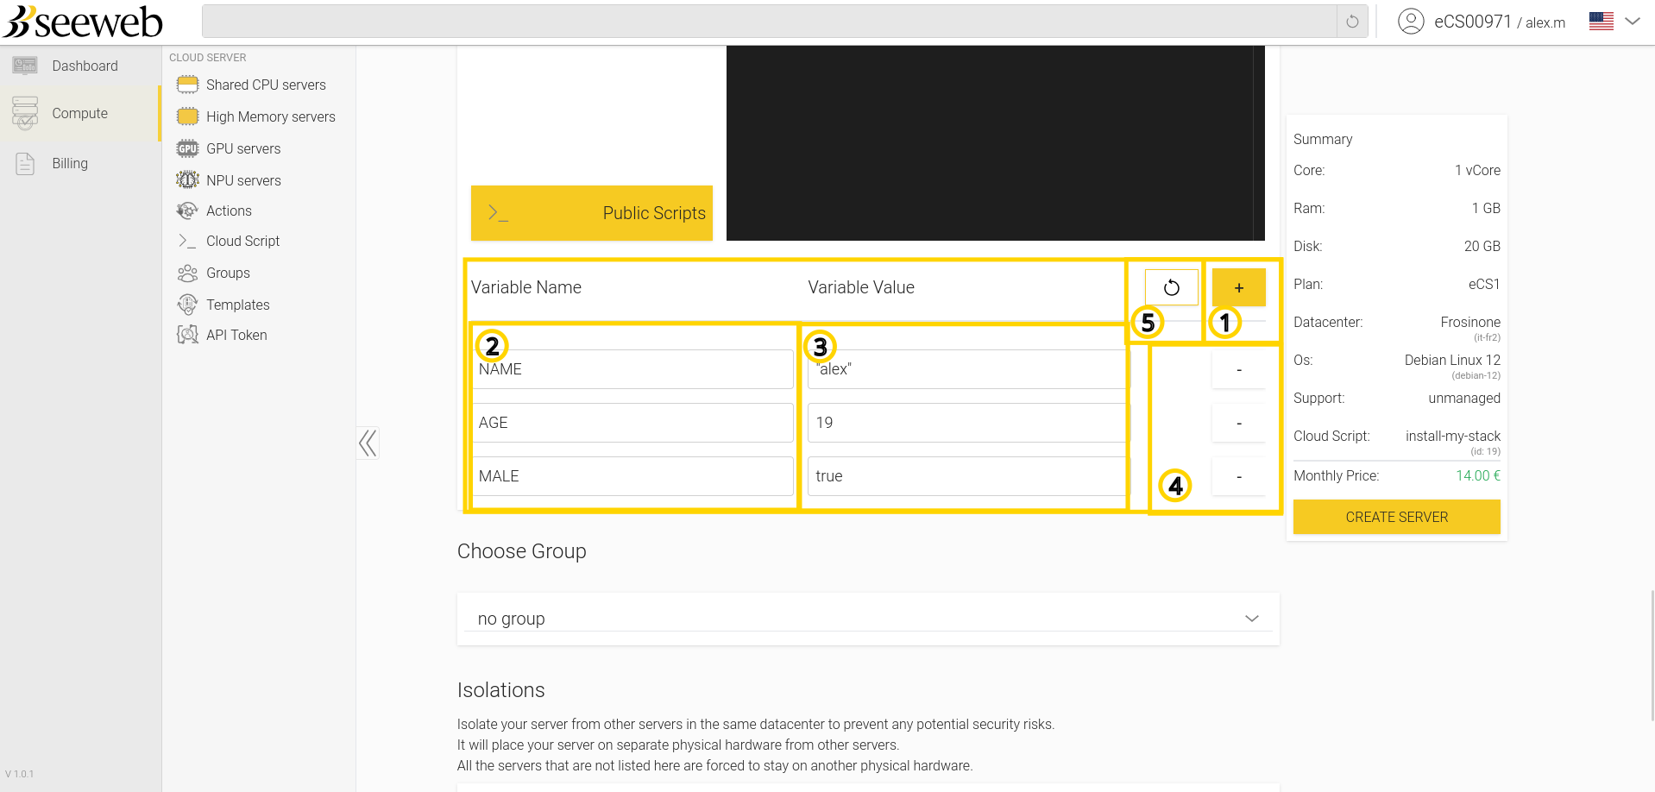Image resolution: width=1655 pixels, height=792 pixels.
Task: Click the API Token icon
Action: tap(187, 335)
